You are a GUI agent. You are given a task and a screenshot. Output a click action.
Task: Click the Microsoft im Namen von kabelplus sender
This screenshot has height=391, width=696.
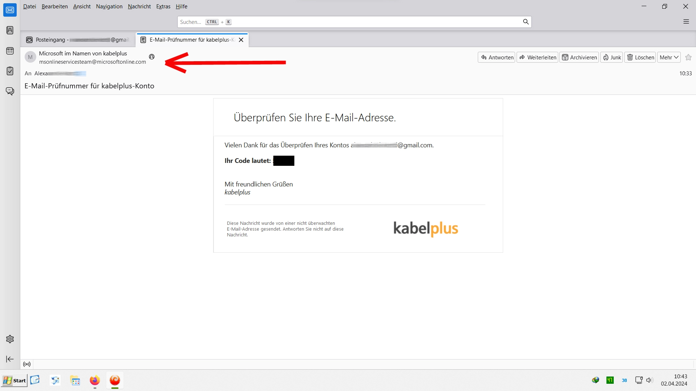(x=83, y=54)
